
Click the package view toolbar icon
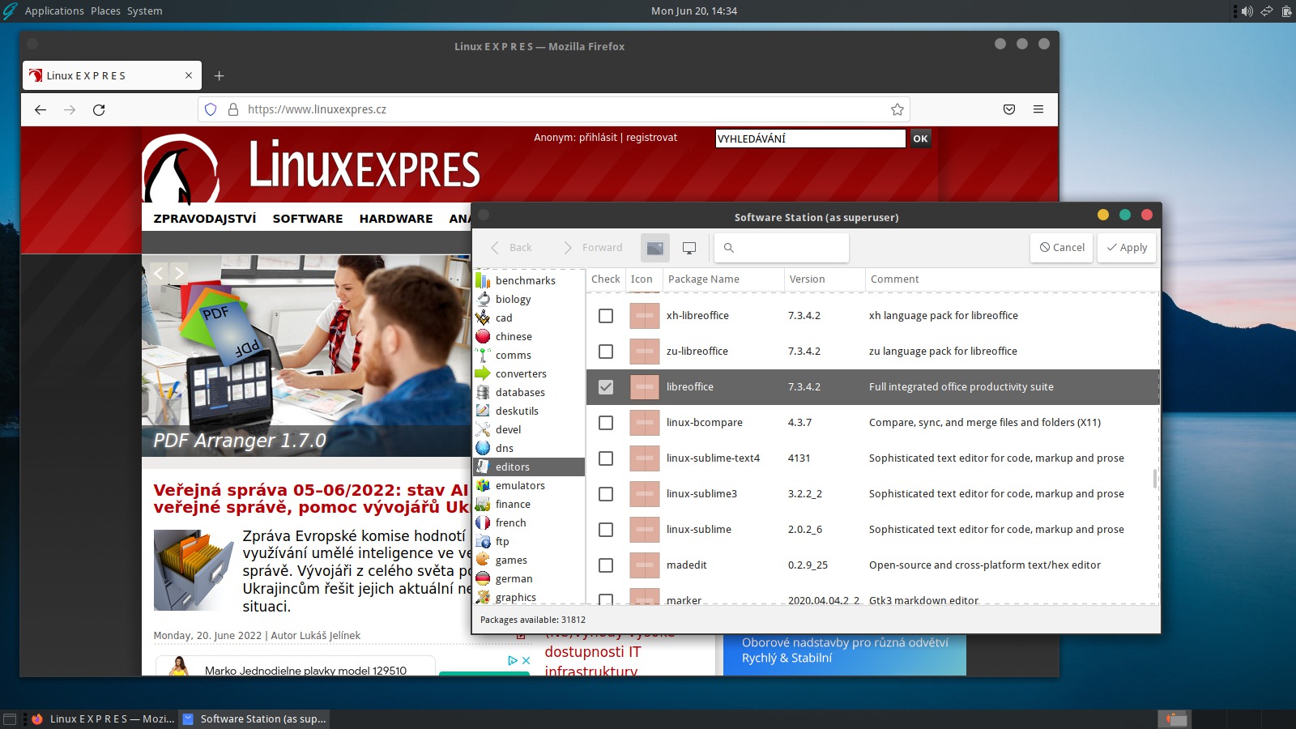(655, 248)
